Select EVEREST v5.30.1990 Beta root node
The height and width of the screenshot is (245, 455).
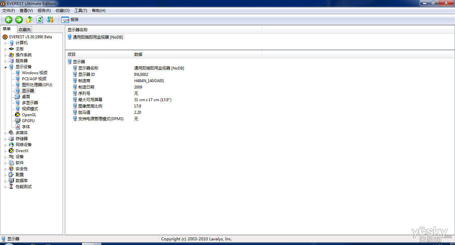pos(30,37)
